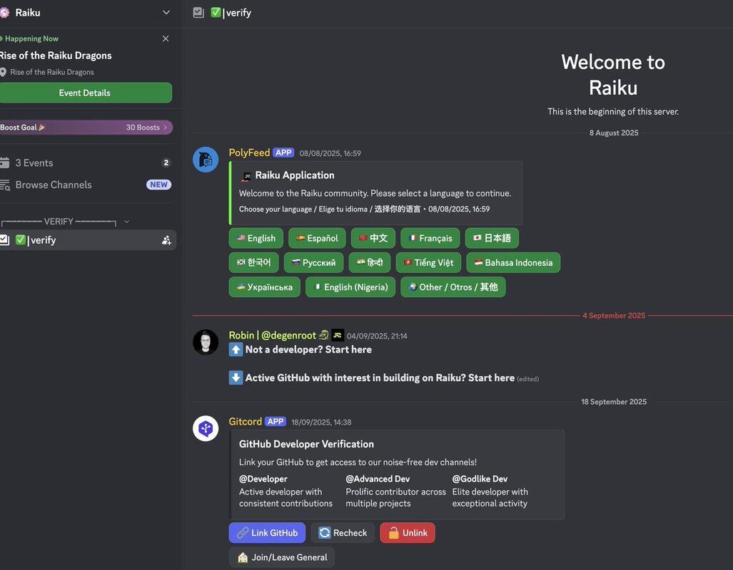This screenshot has height=570, width=733.
Task: Click the Event Details button
Action: pos(85,93)
